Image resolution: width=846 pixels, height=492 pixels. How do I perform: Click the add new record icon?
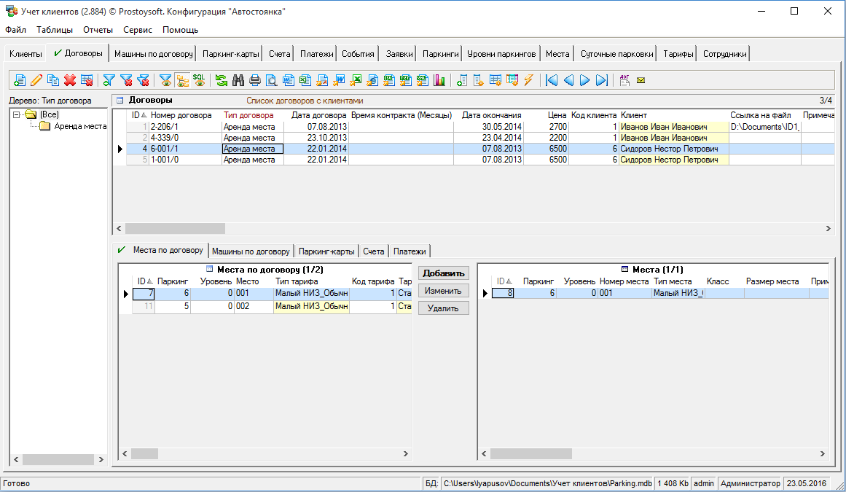click(x=20, y=80)
